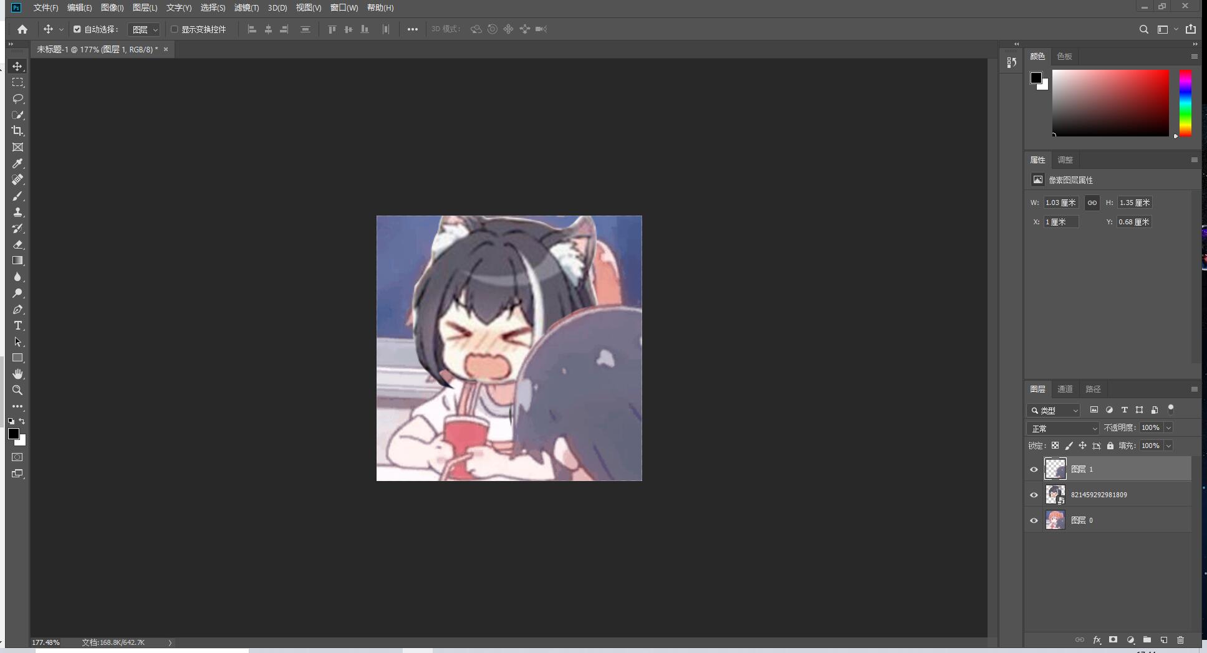Select the Pen tool
Image resolution: width=1207 pixels, height=653 pixels.
pos(17,309)
